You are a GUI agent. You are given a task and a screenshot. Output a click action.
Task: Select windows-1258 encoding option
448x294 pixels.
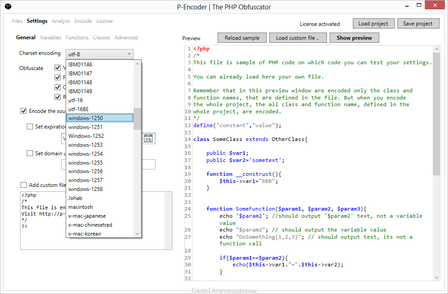tap(100, 189)
